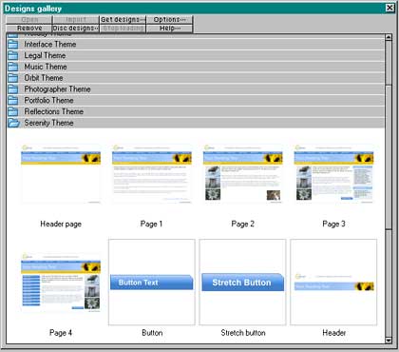Select the Header design thumbnail

click(333, 283)
